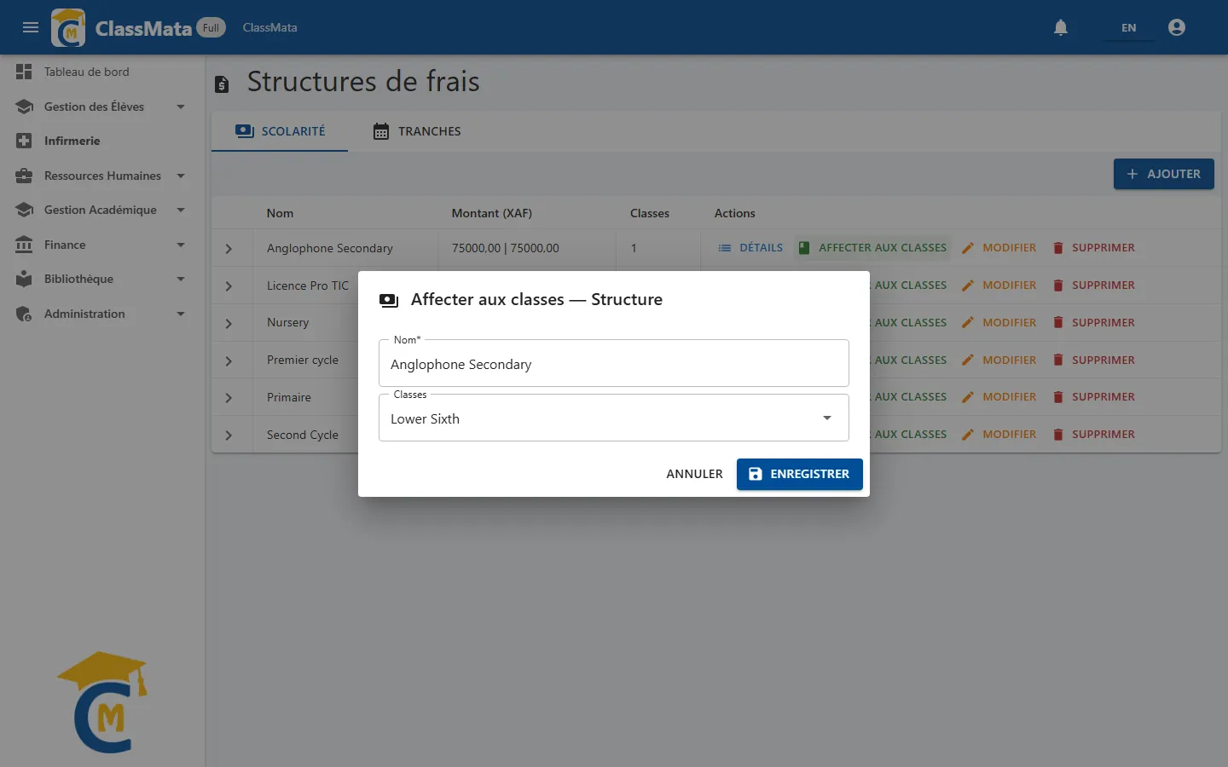
Task: Click the ClassMata logo in header
Action: (x=68, y=27)
